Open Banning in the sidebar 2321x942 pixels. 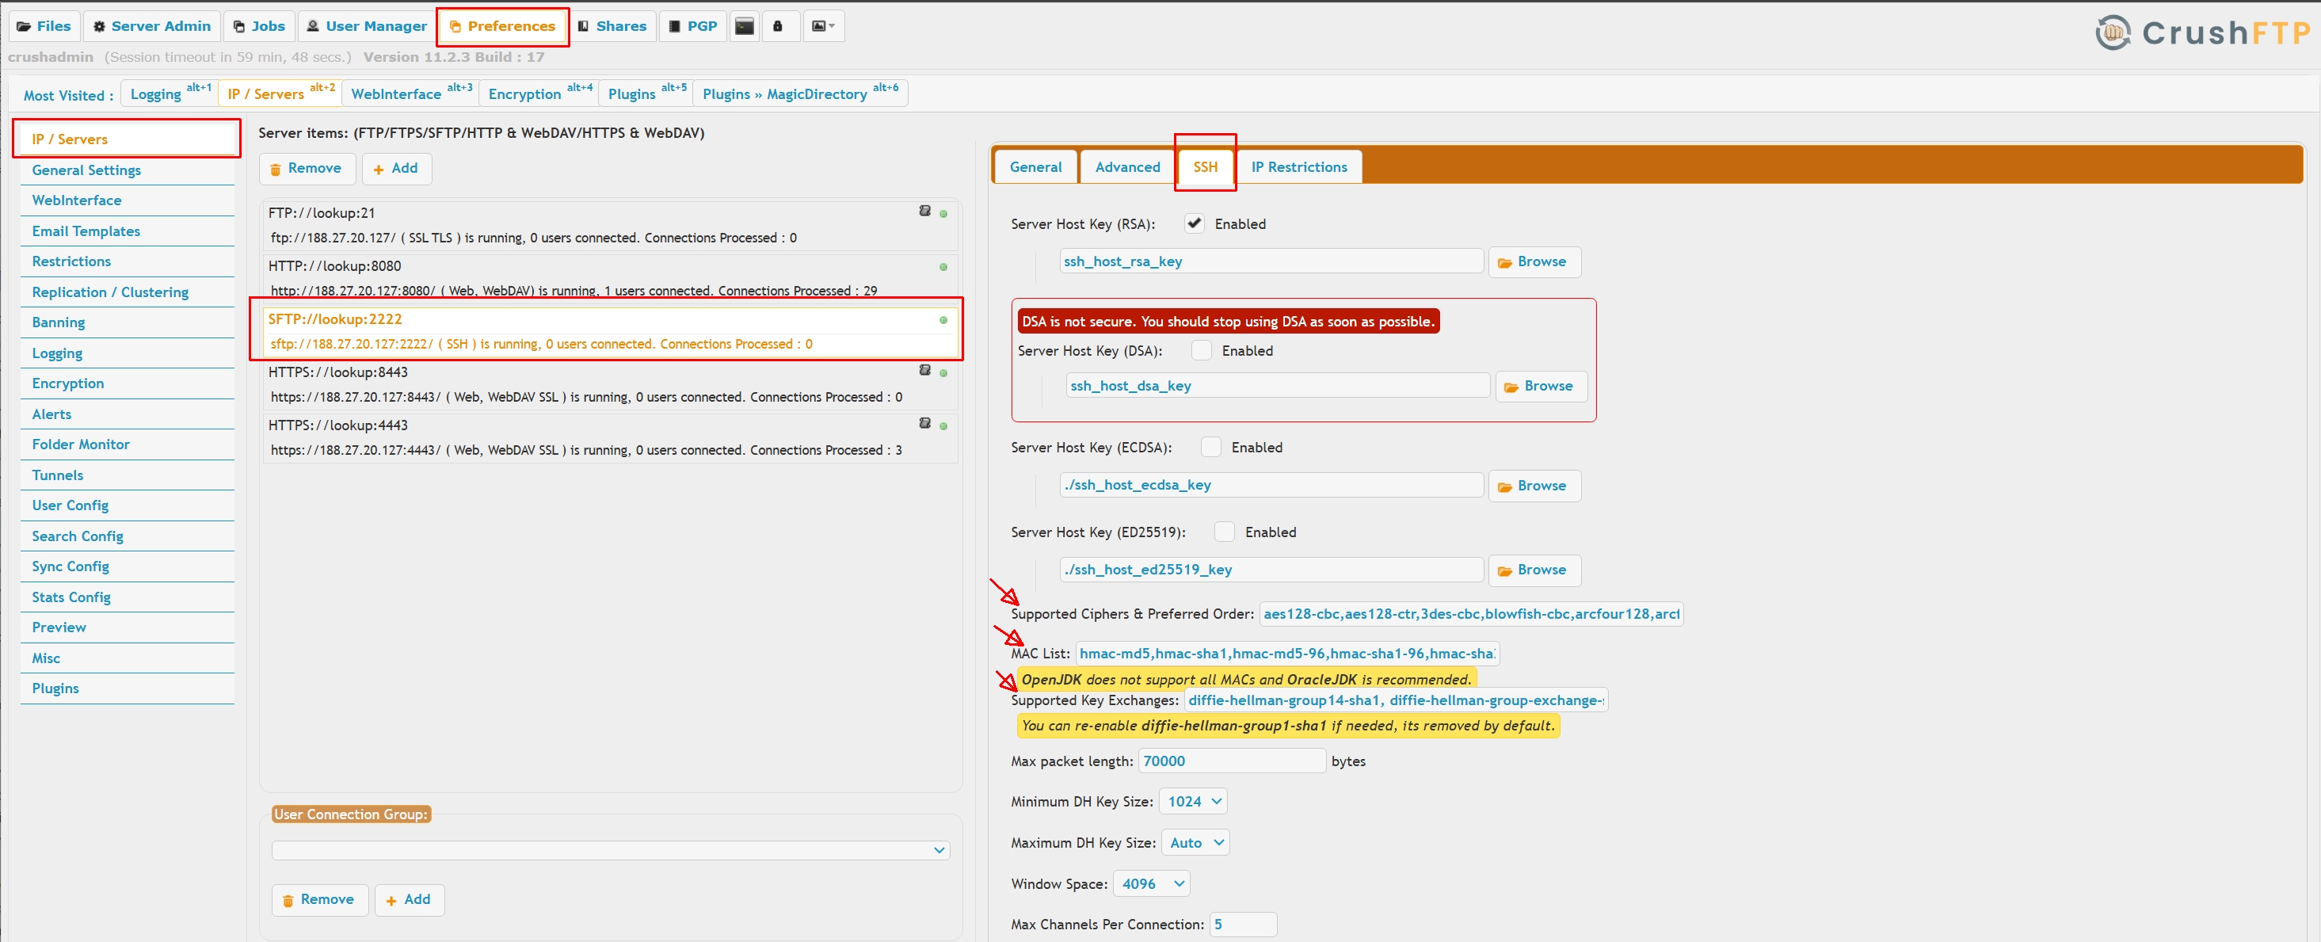127,322
